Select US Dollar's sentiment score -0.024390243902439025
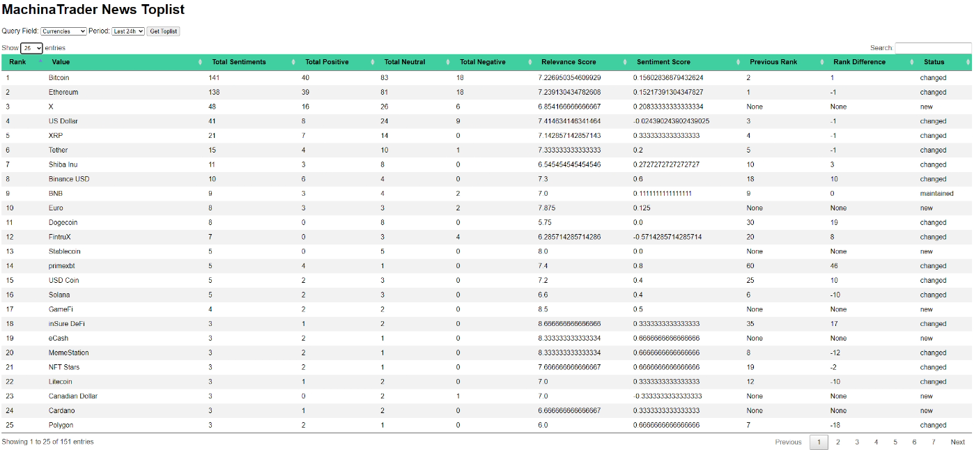The image size is (974, 450). pos(672,121)
